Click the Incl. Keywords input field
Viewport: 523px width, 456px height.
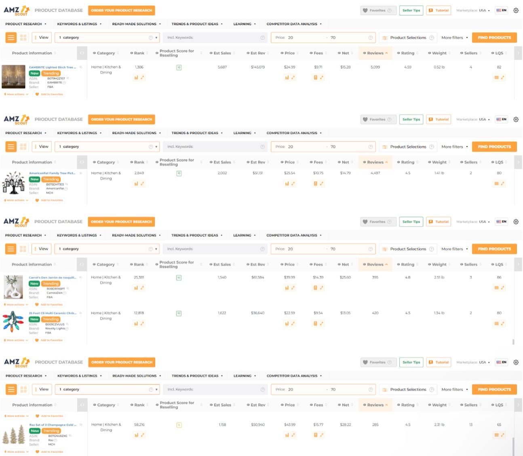tap(214, 37)
